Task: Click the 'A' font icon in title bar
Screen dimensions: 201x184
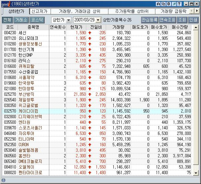Action: [x=158, y=4]
